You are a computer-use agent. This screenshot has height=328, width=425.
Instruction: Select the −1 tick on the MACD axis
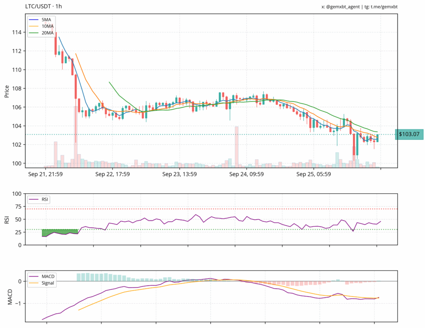pos(18,304)
